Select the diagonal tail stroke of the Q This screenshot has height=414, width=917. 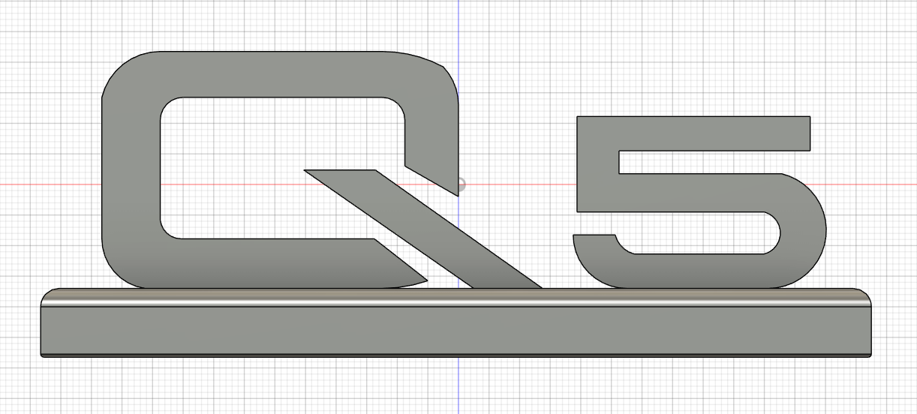tap(422, 228)
